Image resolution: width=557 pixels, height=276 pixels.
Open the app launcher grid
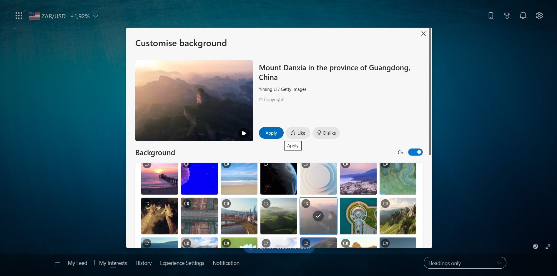point(19,16)
